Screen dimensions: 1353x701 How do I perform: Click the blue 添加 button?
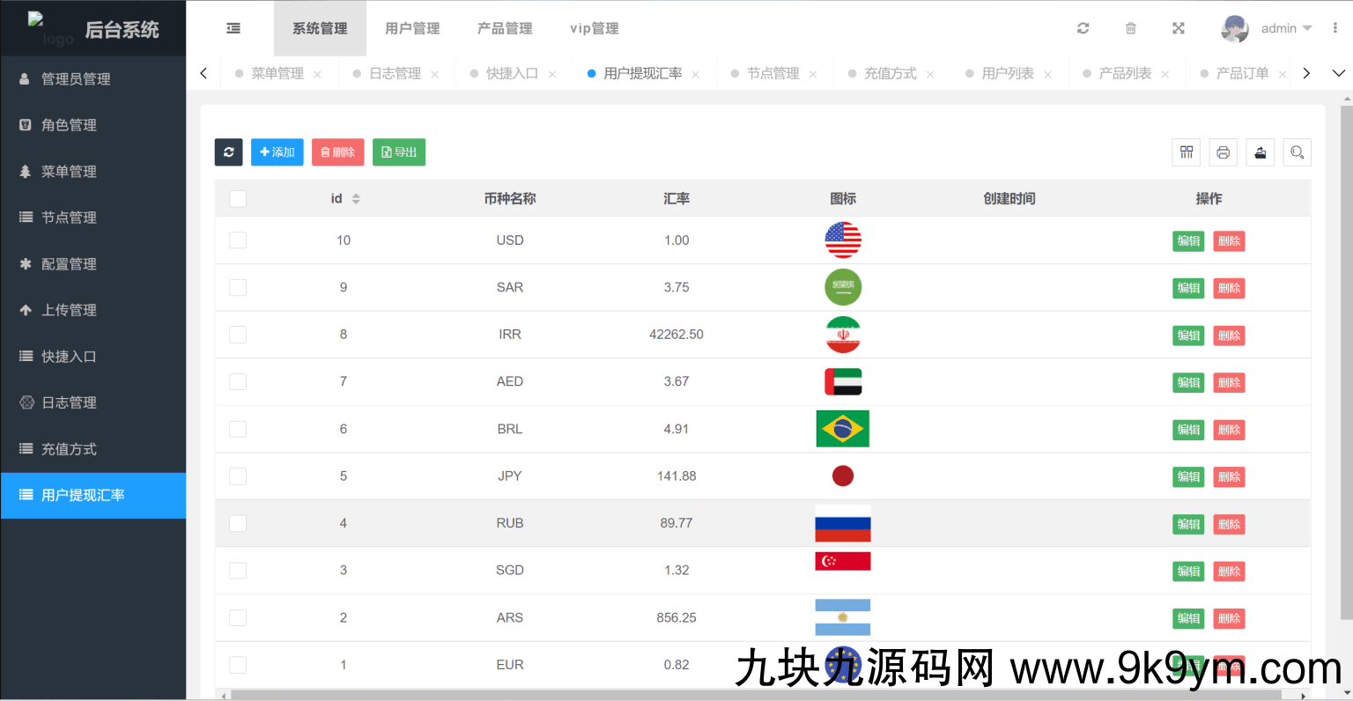coord(277,152)
